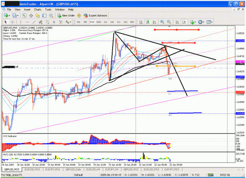Viewport: 246px width, 178px height.
Task: Switch chart to H4 timeframe
Action: coord(112,22)
